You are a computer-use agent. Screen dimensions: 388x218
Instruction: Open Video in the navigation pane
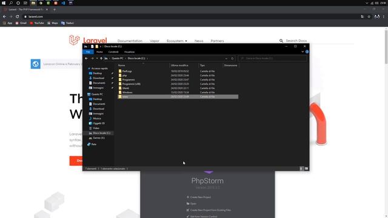pyautogui.click(x=96, y=128)
